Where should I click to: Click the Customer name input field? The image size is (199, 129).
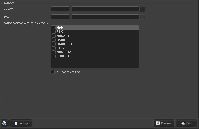click(x=105, y=9)
